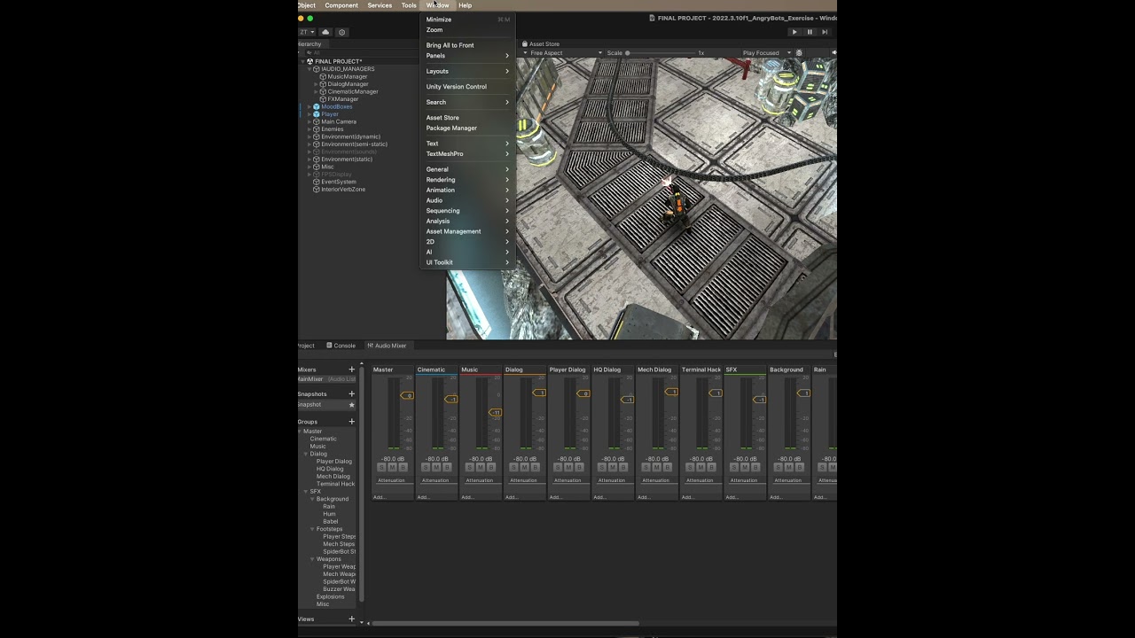Click the blue Player prefab cube icon

pyautogui.click(x=317, y=114)
